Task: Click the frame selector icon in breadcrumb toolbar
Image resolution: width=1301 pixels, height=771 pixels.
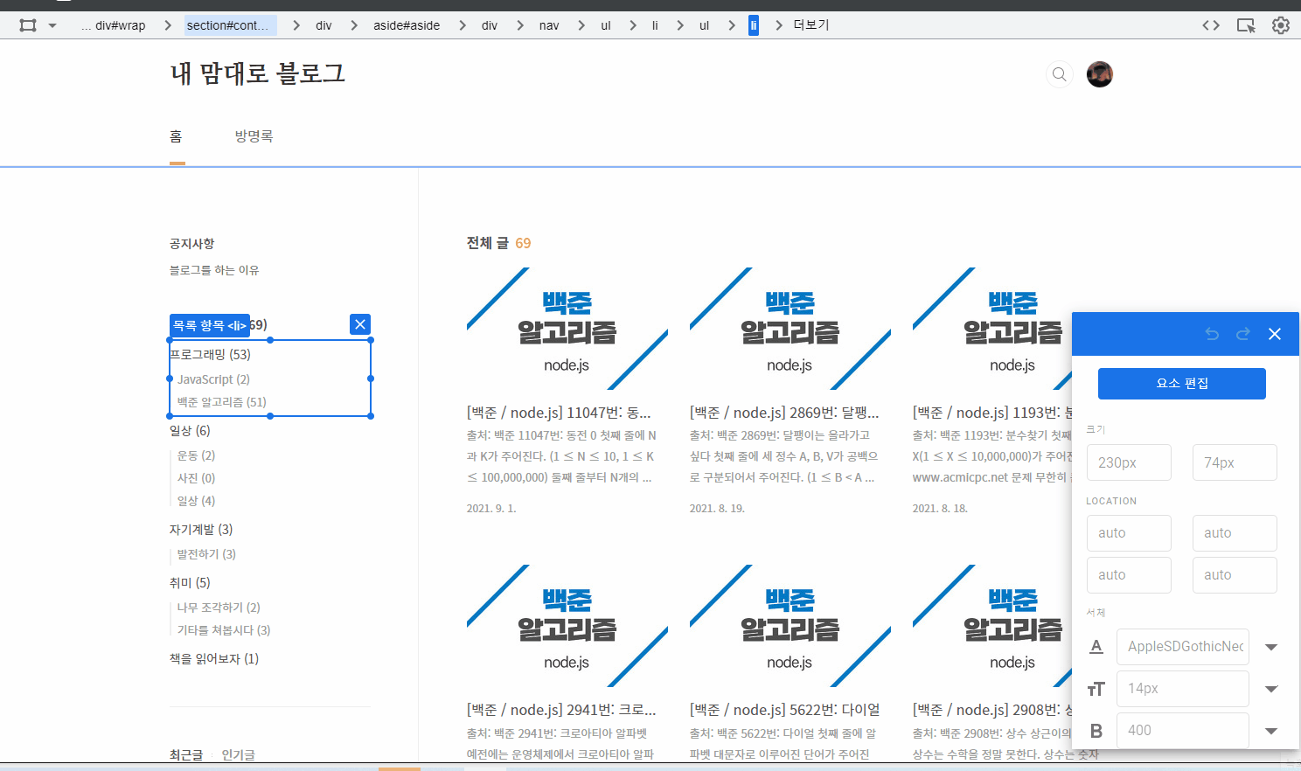Action: coord(28,25)
